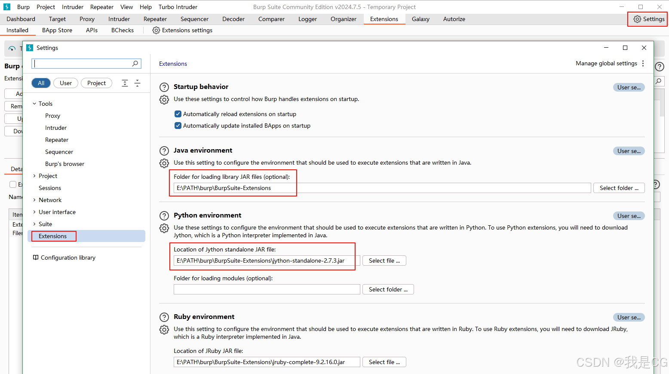Open the Python environment help icon
Screen dimensions: 669x374
coord(164,216)
